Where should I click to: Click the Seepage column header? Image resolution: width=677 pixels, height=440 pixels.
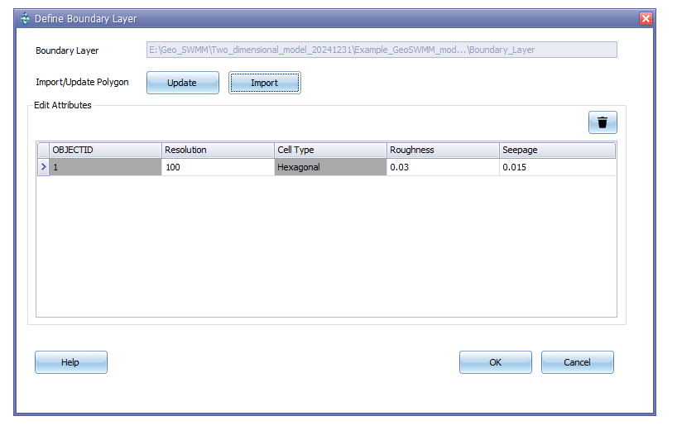557,151
